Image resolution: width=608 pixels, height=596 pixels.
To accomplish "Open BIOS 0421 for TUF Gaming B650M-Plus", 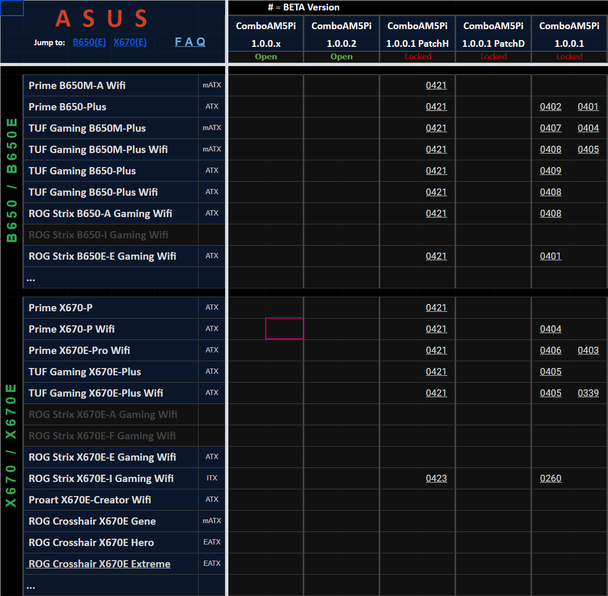I will (436, 128).
